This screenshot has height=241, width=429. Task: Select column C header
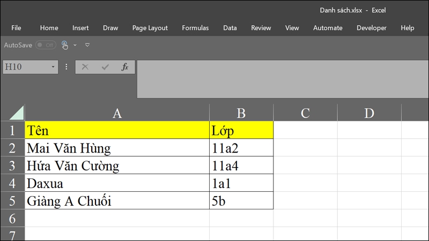click(x=305, y=113)
